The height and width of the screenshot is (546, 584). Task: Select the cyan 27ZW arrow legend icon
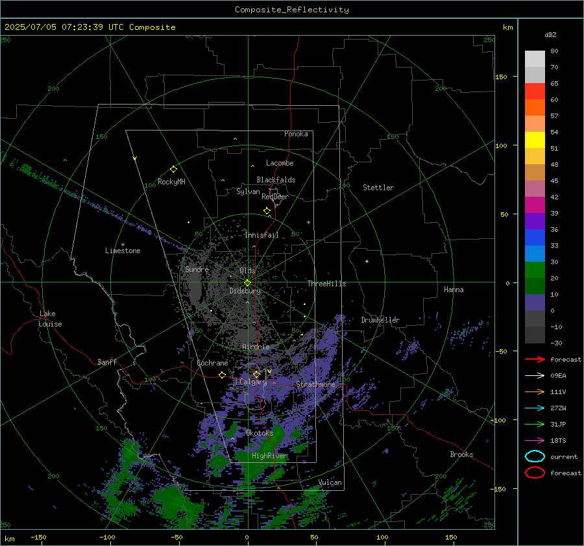535,408
